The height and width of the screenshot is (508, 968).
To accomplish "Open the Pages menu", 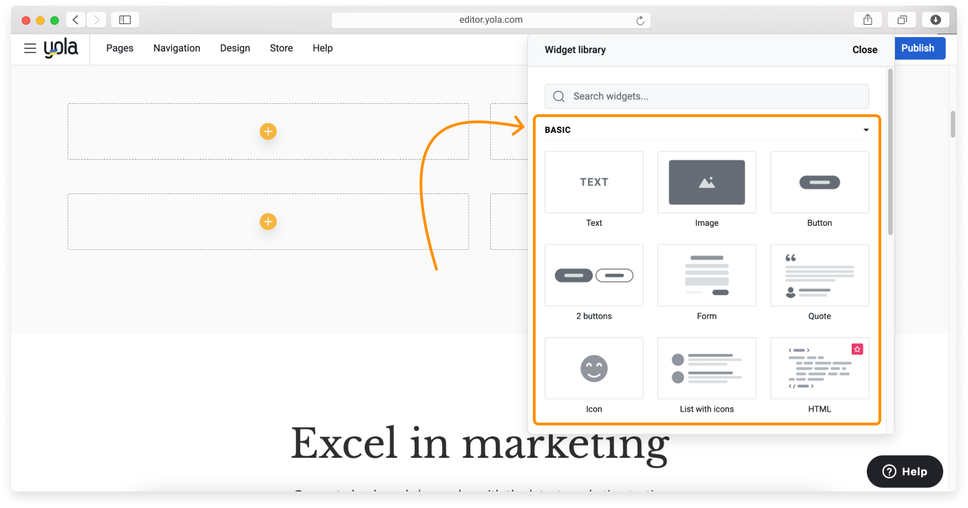I will [120, 48].
